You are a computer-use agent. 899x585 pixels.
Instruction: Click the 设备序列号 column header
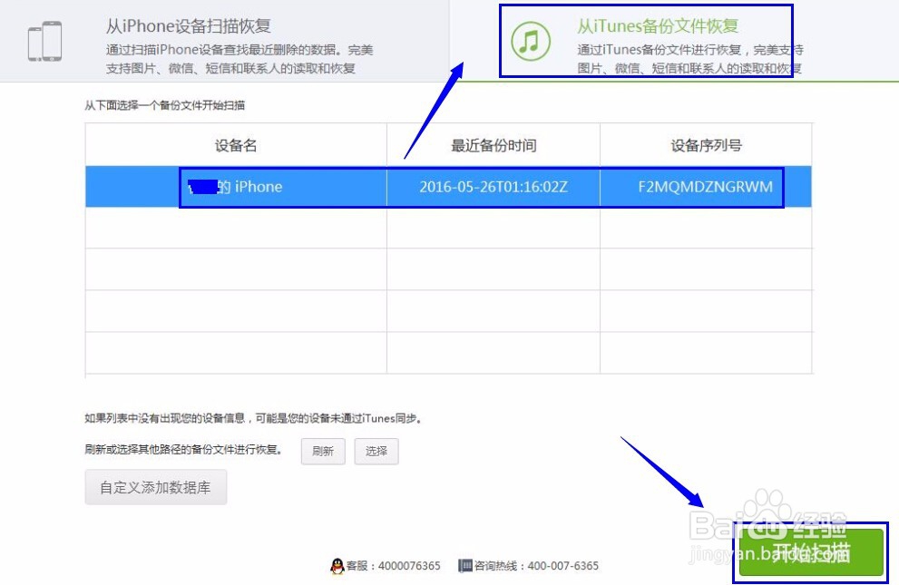706,145
